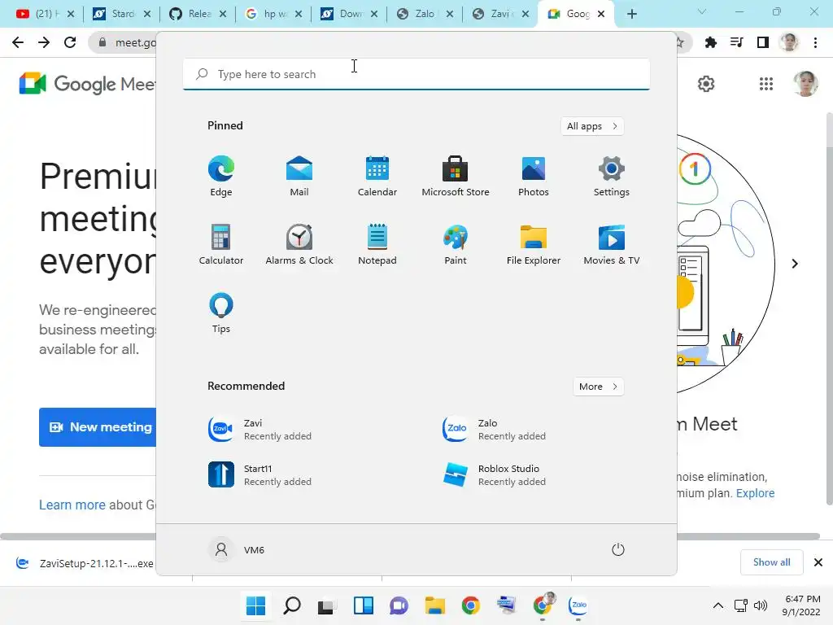The height and width of the screenshot is (625, 833).
Task: Open Zalo from taskbar
Action: [578, 605]
